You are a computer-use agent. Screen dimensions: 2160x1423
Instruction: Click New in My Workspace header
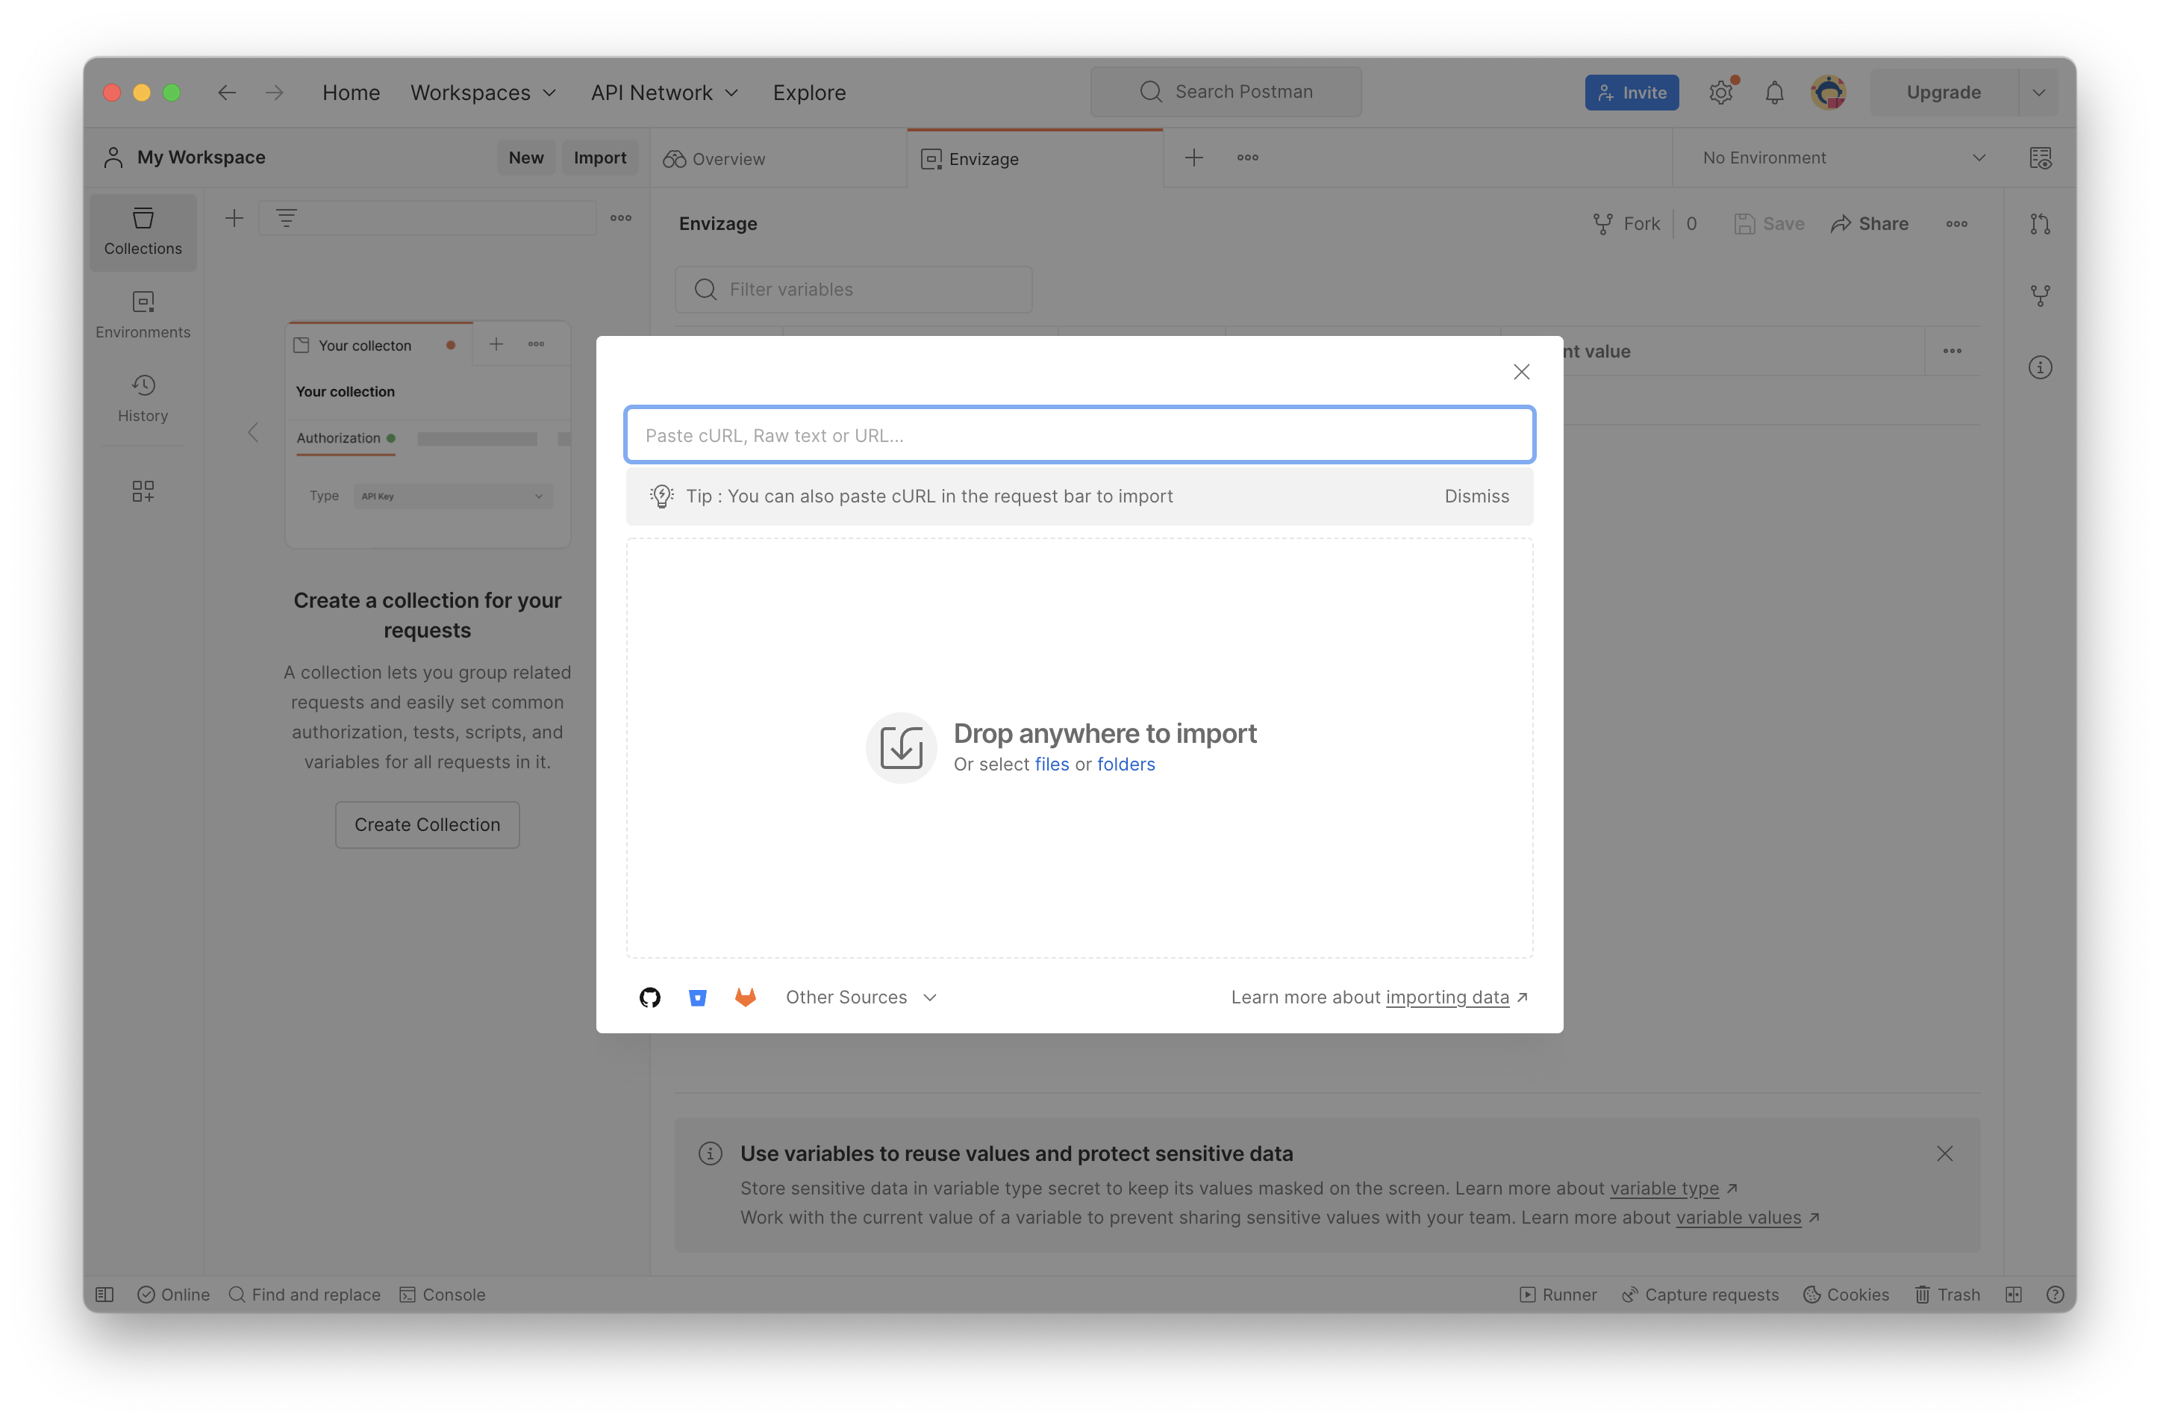[x=525, y=157]
